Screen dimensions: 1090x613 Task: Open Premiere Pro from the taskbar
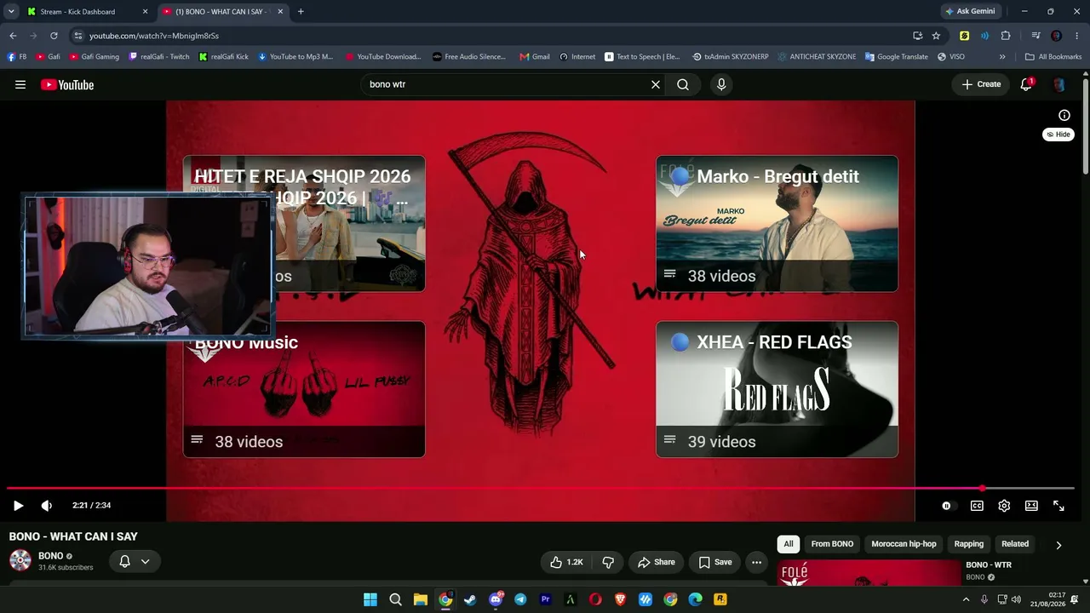tap(545, 599)
